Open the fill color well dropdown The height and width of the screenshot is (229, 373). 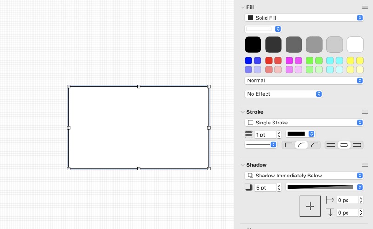tap(263, 29)
